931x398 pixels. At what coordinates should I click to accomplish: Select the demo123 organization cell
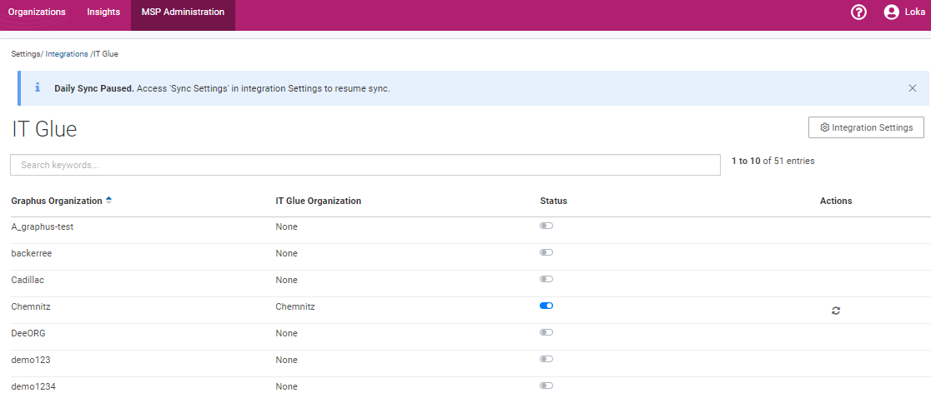[x=30, y=360]
